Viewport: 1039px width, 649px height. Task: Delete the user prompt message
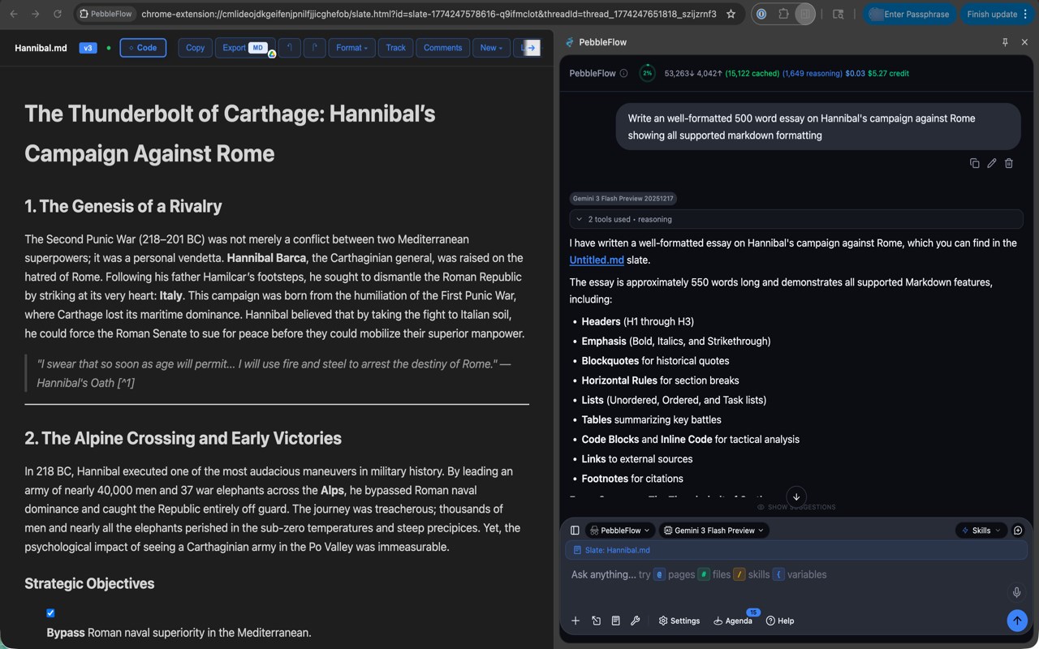coord(1008,163)
